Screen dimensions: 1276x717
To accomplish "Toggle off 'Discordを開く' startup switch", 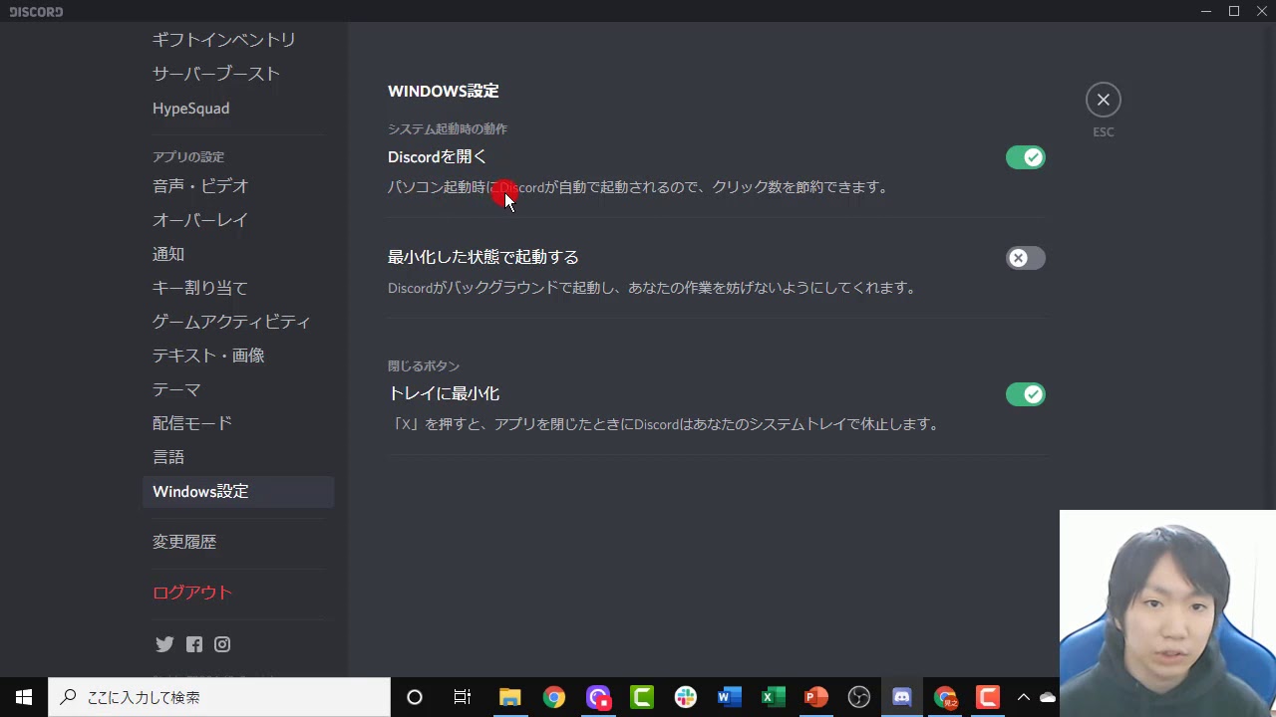I will (x=1025, y=157).
